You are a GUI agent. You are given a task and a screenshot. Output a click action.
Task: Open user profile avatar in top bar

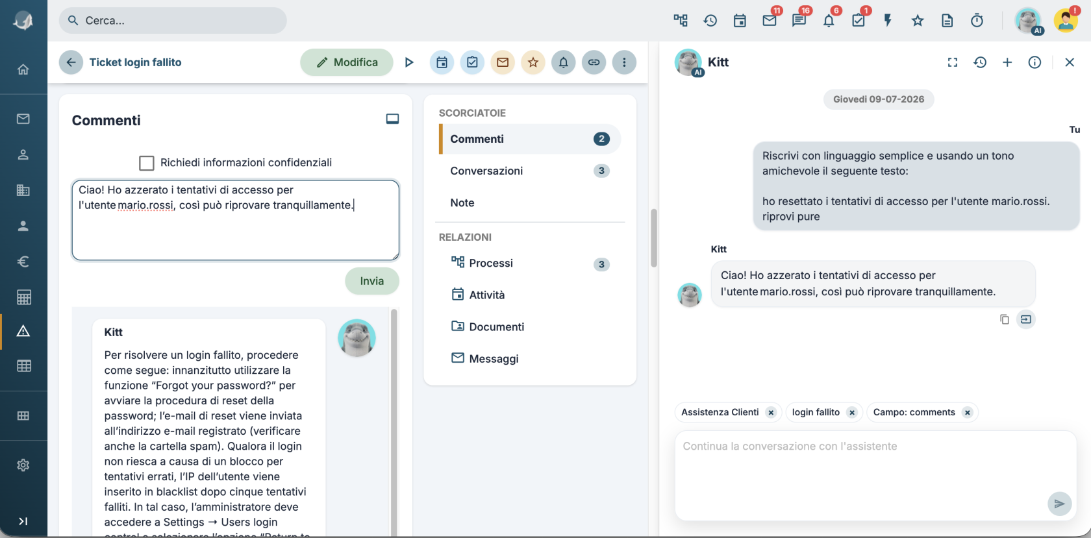click(1066, 21)
